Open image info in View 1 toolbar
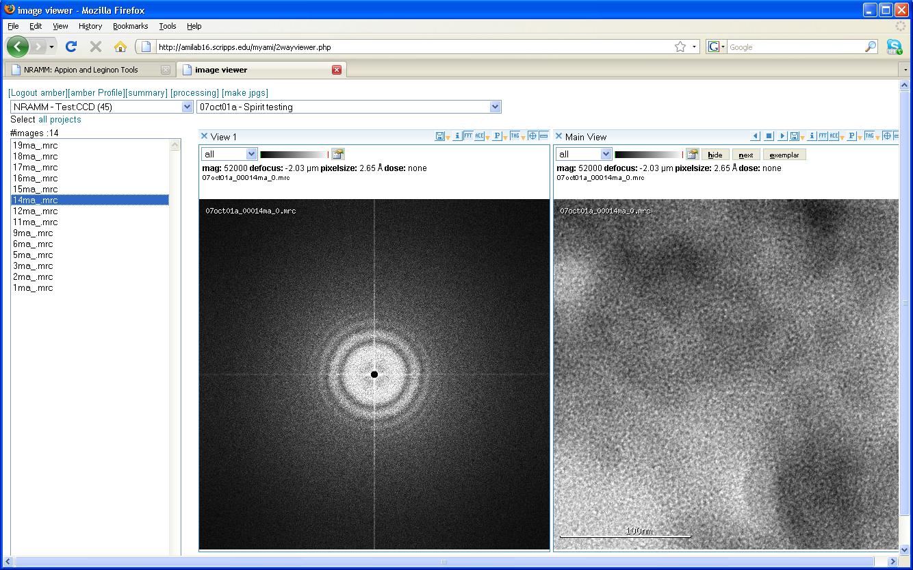913x570 pixels. (457, 136)
